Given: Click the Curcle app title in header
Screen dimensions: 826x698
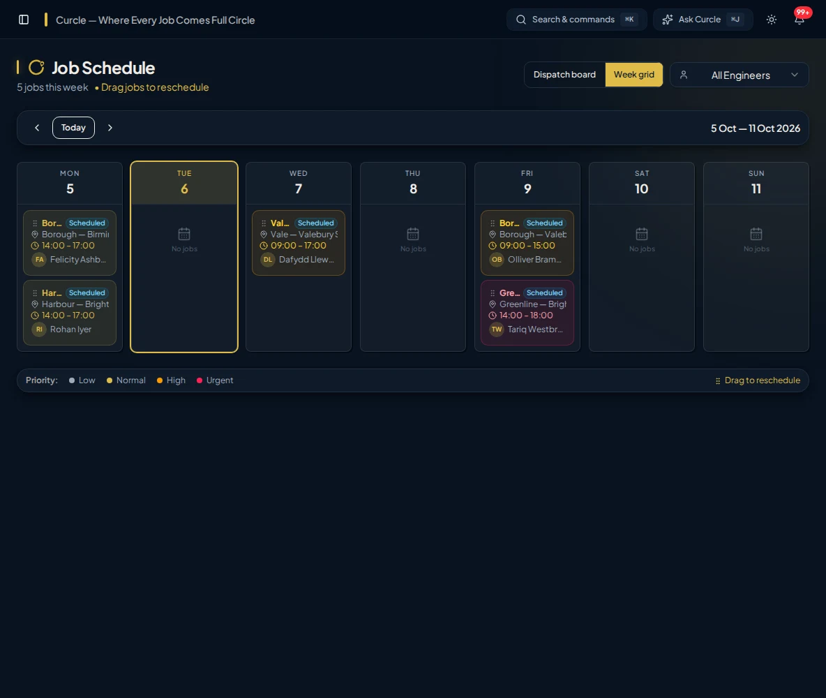Looking at the screenshot, I should (x=156, y=20).
